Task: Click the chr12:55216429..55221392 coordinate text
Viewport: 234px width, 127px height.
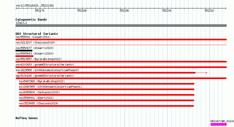Action: pos(35,6)
